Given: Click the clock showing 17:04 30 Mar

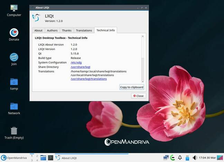Looking at the screenshot, I should point(207,158).
